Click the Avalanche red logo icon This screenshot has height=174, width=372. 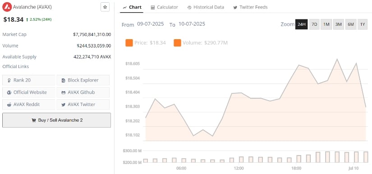(7, 7)
